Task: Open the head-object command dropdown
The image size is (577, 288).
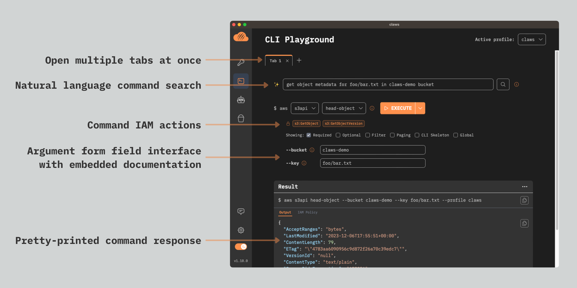Action: click(344, 108)
